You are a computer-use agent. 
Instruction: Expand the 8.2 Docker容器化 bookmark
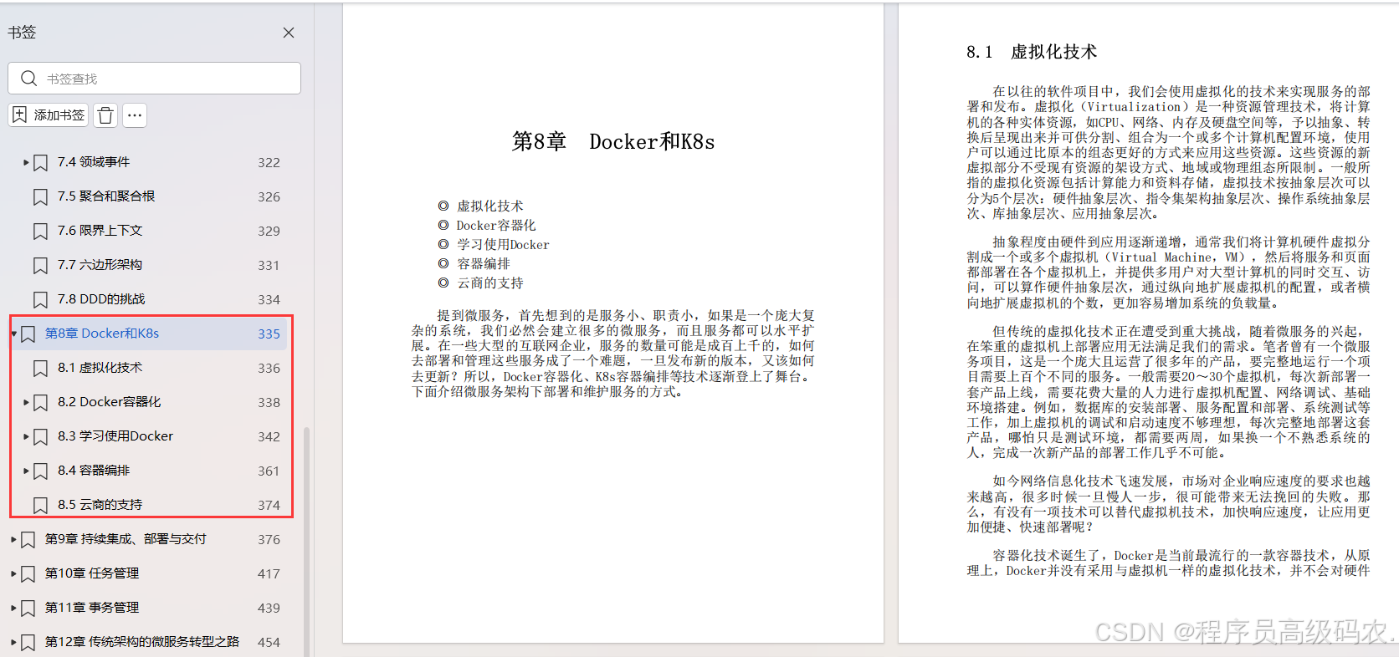tap(26, 402)
